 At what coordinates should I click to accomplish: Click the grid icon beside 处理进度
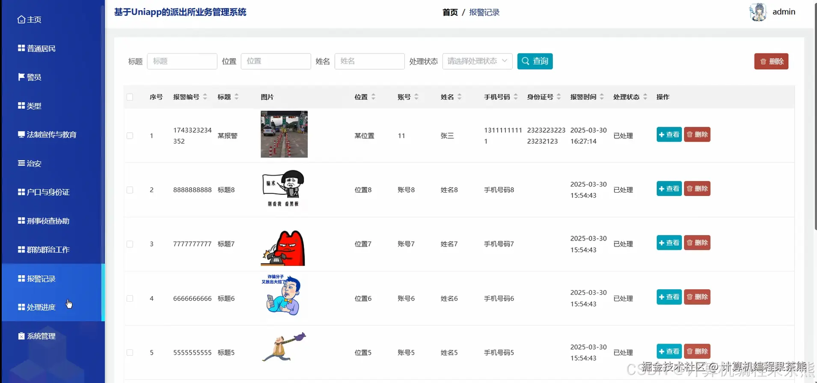pos(21,307)
